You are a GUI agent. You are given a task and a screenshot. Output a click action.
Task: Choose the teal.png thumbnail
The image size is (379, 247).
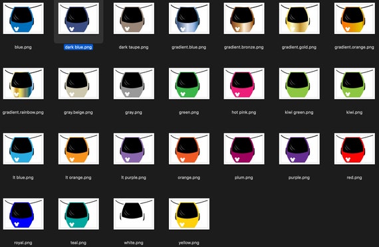[x=78, y=214]
